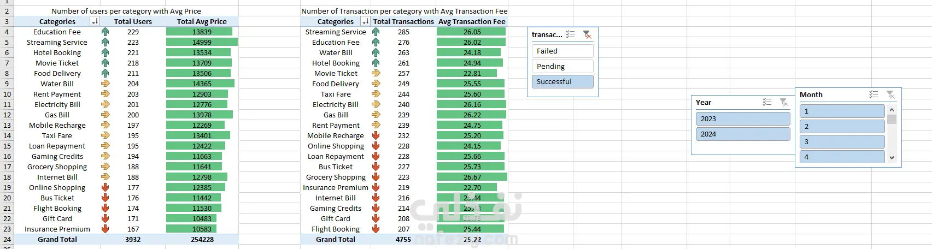Select the Pending transaction status
The width and height of the screenshot is (932, 249).
tap(562, 66)
